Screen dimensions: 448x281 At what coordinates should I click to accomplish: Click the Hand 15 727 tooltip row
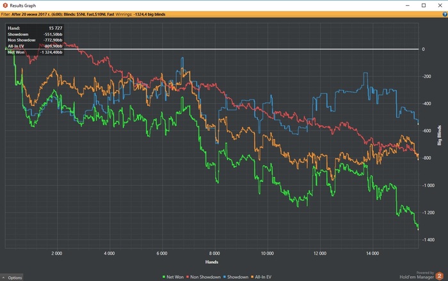35,28
